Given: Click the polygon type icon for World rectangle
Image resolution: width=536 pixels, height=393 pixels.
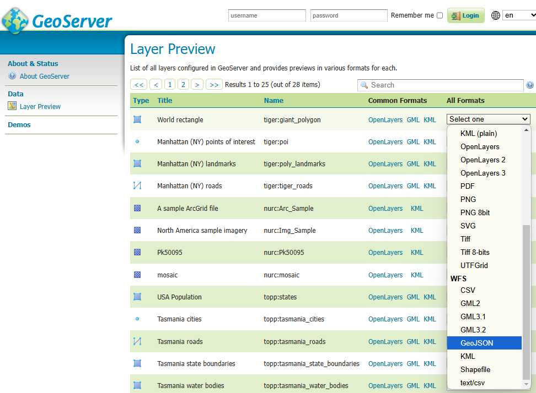Looking at the screenshot, I should [137, 119].
